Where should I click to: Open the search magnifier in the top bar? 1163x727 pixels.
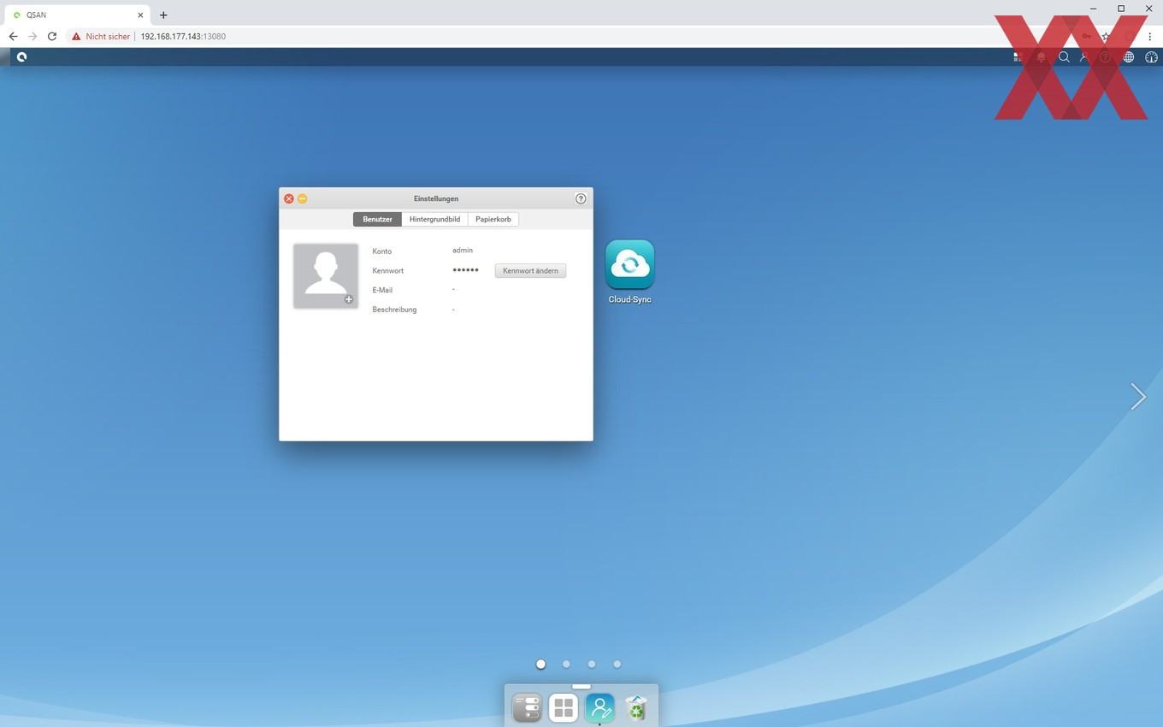click(x=1064, y=57)
